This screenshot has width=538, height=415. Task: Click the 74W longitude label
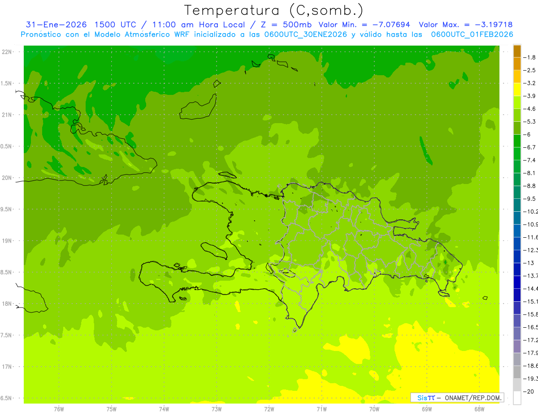pos(164,409)
